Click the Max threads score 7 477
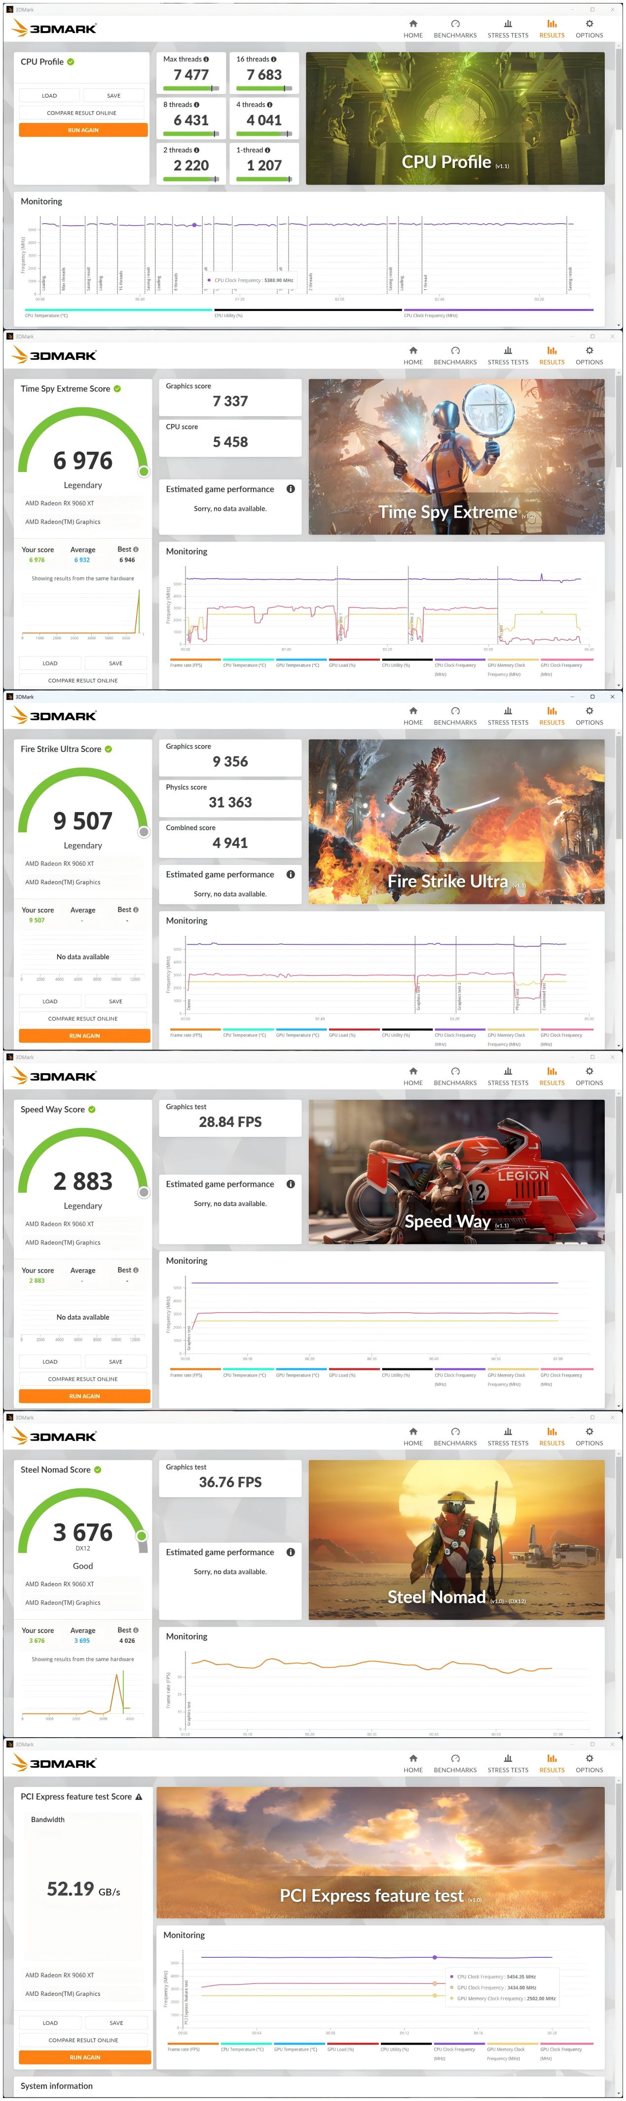This screenshot has width=626, height=2101. tap(191, 75)
